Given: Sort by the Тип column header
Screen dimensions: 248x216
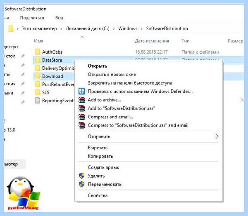Looking at the screenshot, I should coord(186,41).
